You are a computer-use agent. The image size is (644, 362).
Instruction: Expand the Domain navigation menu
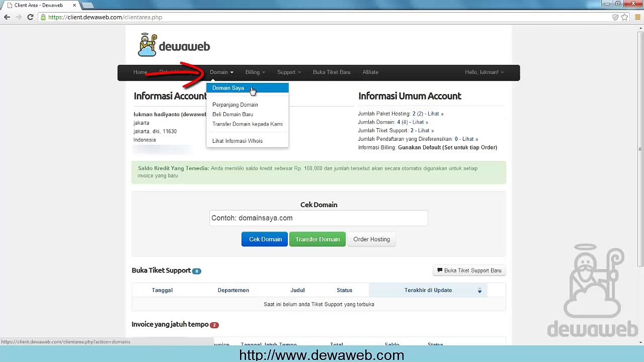pos(221,72)
